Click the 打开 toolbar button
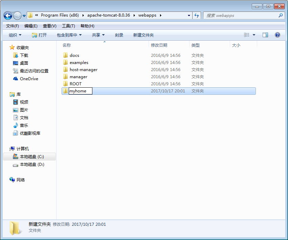The height and width of the screenshot is (240, 288). click(x=39, y=35)
